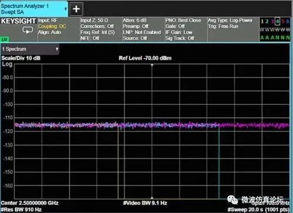Image resolution: width=293 pixels, height=213 pixels.
Task: Click the KEYSIGHT logo
Action: 19,21
